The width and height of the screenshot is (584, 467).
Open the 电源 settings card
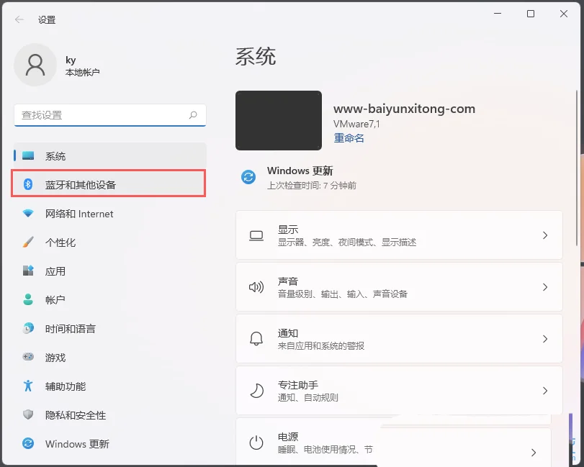pyautogui.click(x=393, y=442)
